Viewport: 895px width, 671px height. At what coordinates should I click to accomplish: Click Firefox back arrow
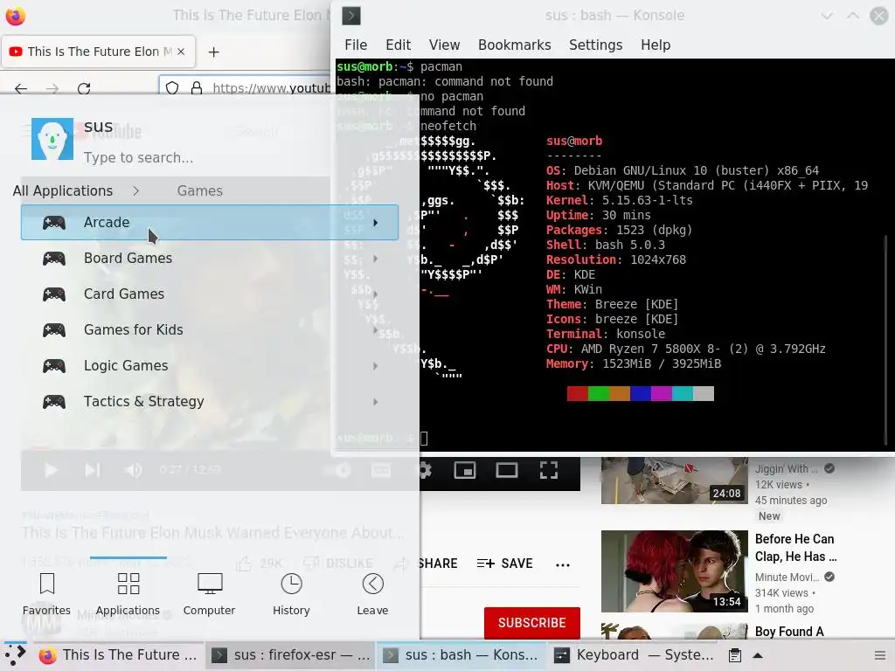pyautogui.click(x=21, y=88)
